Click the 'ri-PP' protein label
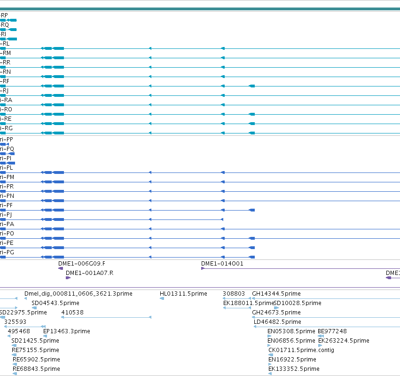The image size is (400, 376). tap(7, 140)
